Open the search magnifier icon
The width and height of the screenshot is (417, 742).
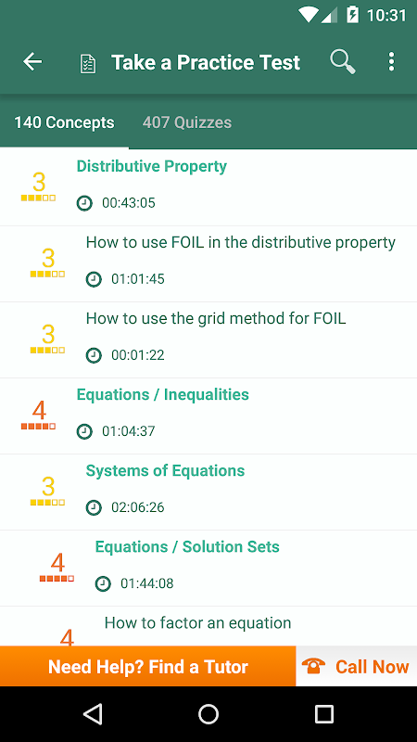[343, 62]
